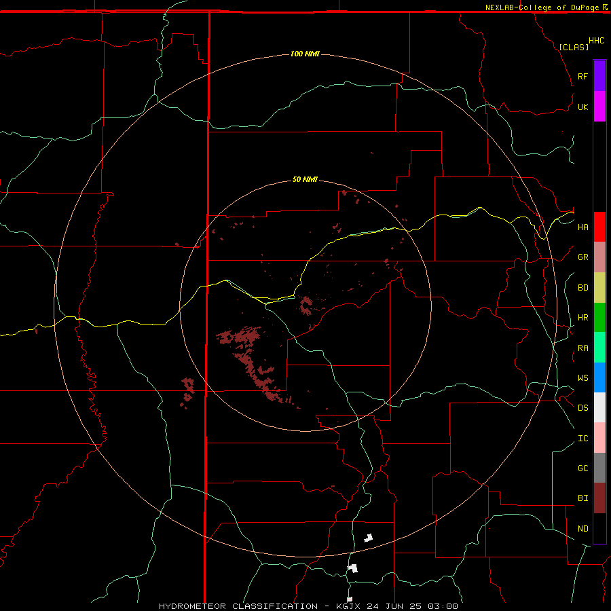Select the BD yellow legend block
Screen dimensions: 611x611
click(x=599, y=288)
